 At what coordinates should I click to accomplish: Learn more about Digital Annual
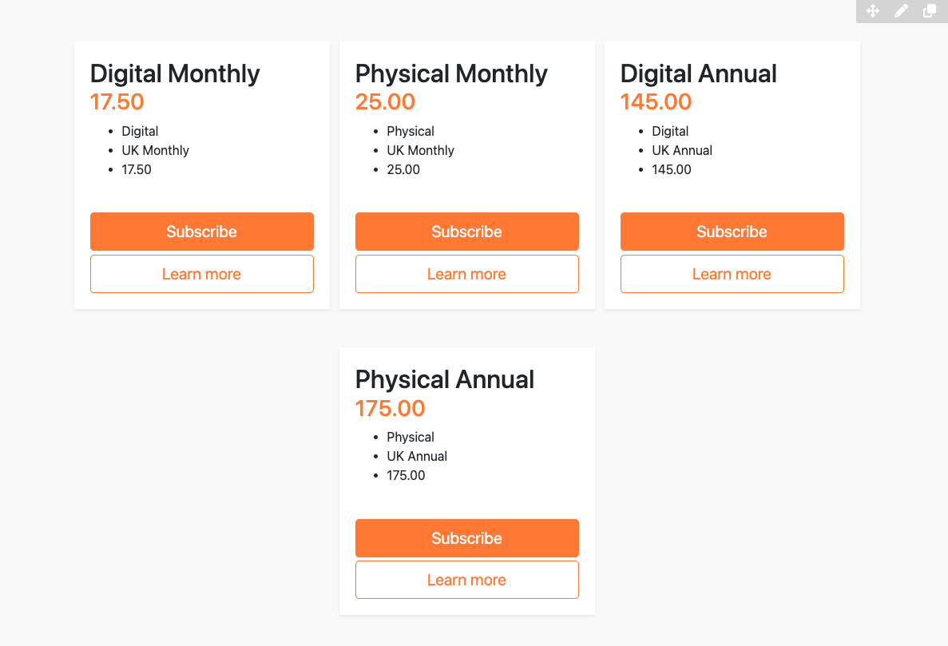point(732,274)
